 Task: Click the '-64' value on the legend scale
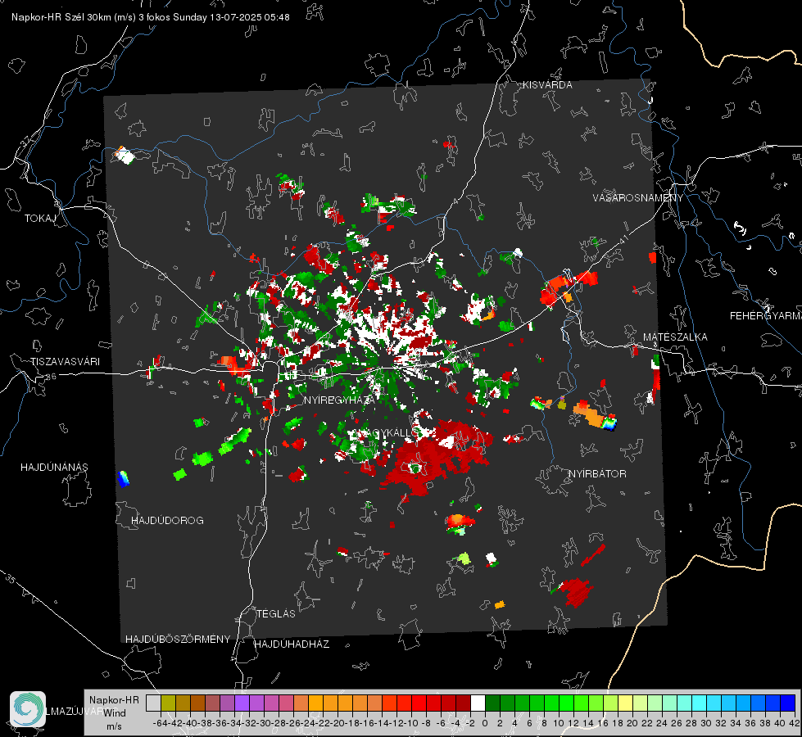161,723
